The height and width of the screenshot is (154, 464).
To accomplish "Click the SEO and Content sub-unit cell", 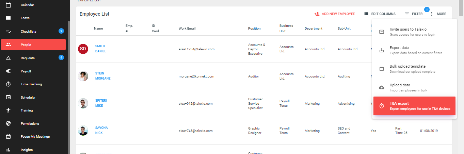I will coord(344,131).
